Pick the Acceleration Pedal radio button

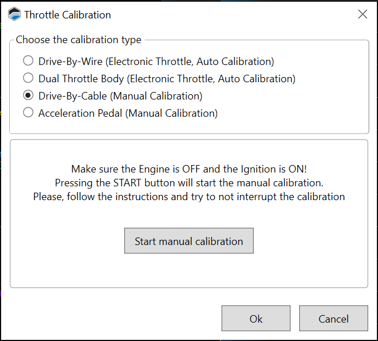coord(28,113)
